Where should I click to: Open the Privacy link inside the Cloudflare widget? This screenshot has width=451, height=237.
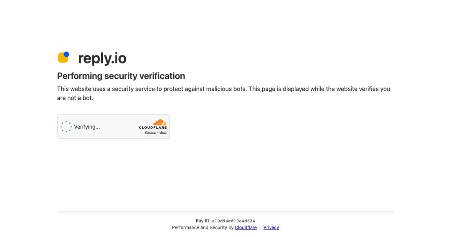pyautogui.click(x=150, y=132)
